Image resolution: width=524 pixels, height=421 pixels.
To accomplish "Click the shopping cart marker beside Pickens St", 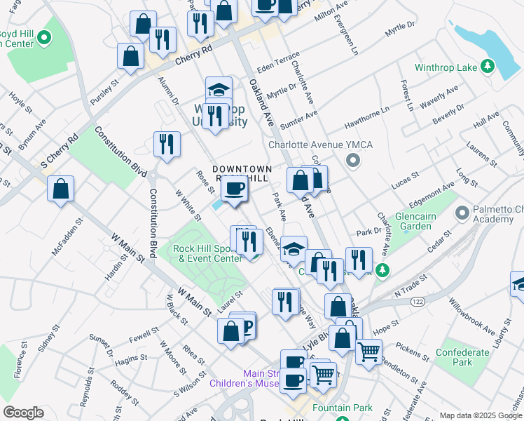I will [369, 353].
